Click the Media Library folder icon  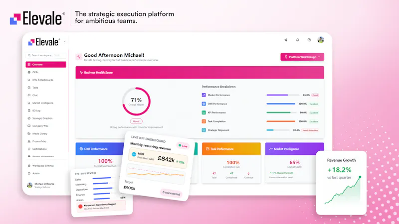point(29,133)
